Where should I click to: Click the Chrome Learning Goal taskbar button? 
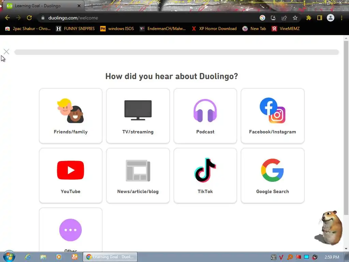pos(110,257)
